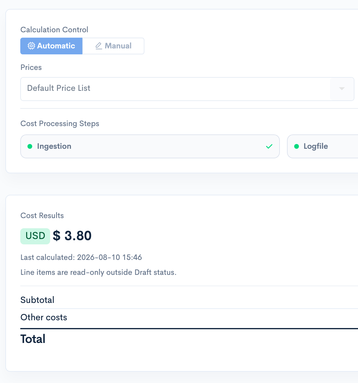This screenshot has width=358, height=383.
Task: Click the read-only line items notice
Action: click(98, 272)
